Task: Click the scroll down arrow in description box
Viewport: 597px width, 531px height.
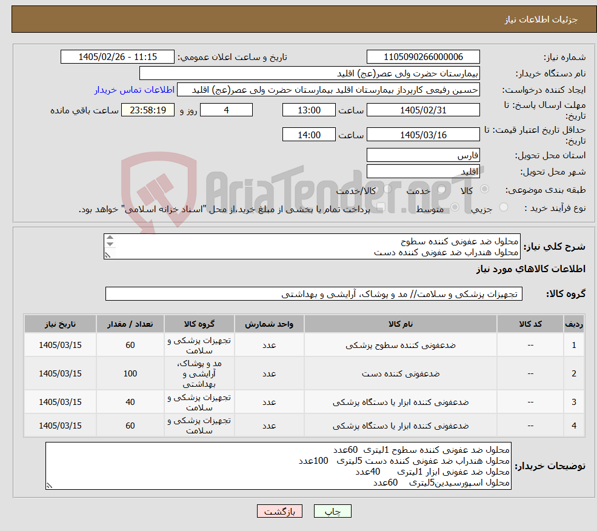Action: tap(110, 244)
